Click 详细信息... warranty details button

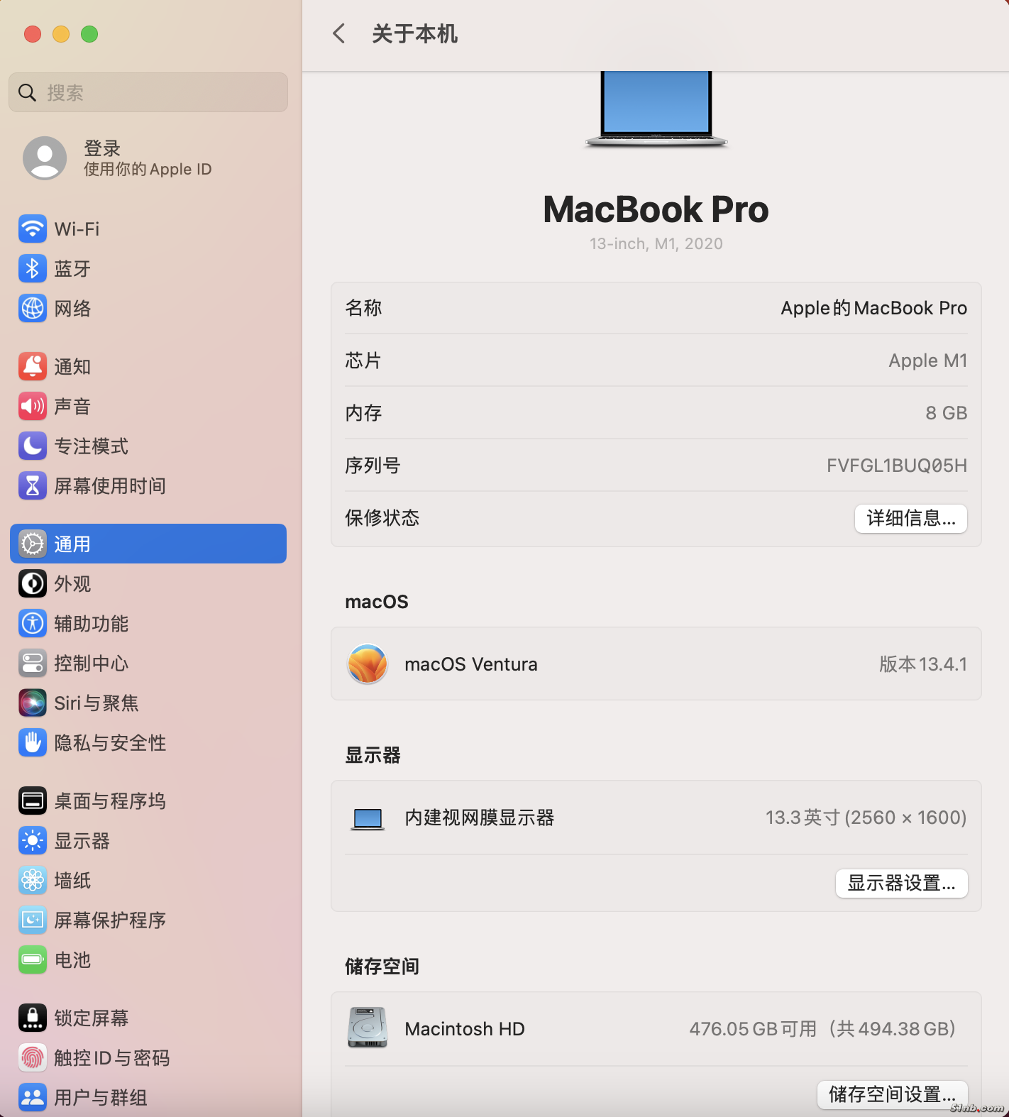coord(910,518)
